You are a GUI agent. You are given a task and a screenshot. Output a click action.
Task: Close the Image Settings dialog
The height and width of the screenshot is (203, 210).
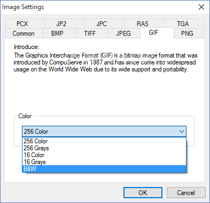pyautogui.click(x=201, y=7)
